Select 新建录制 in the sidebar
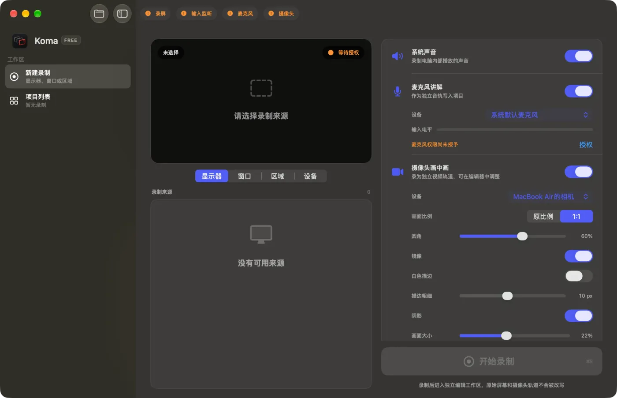Screen dimensions: 617x398 [x=68, y=76]
